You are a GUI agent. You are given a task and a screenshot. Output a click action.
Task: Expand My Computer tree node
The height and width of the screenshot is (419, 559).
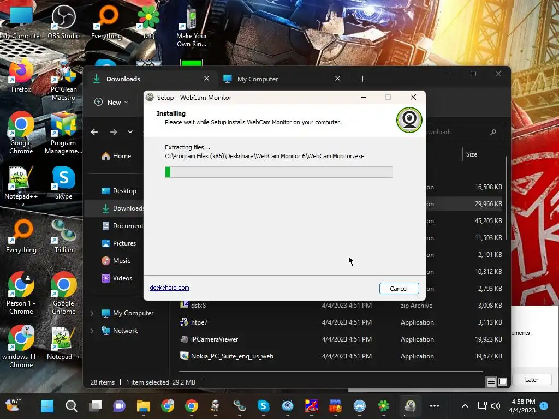[x=92, y=313]
